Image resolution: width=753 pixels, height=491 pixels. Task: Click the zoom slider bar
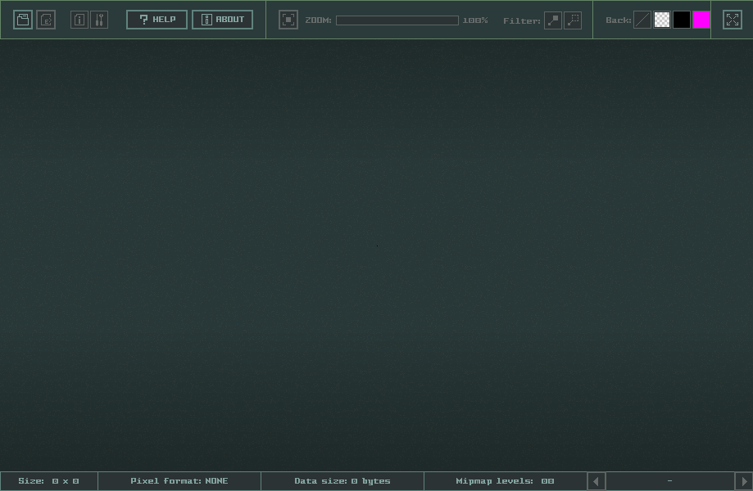(x=397, y=20)
